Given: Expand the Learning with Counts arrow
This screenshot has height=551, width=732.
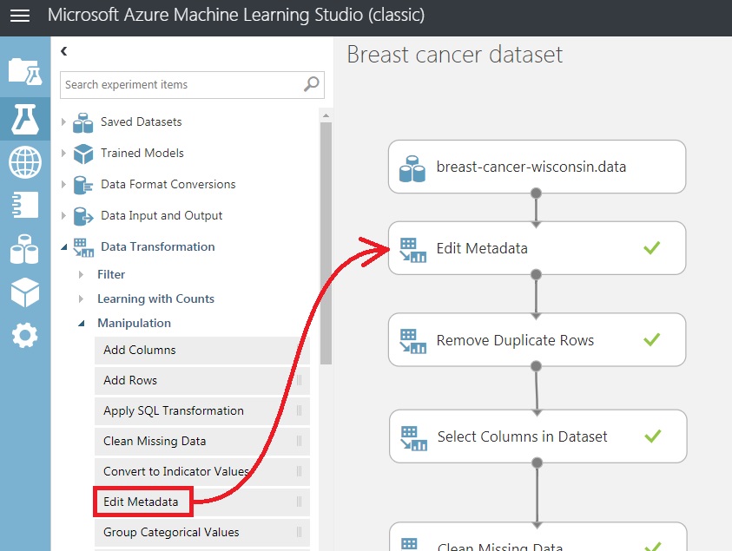Looking at the screenshot, I should 82,298.
